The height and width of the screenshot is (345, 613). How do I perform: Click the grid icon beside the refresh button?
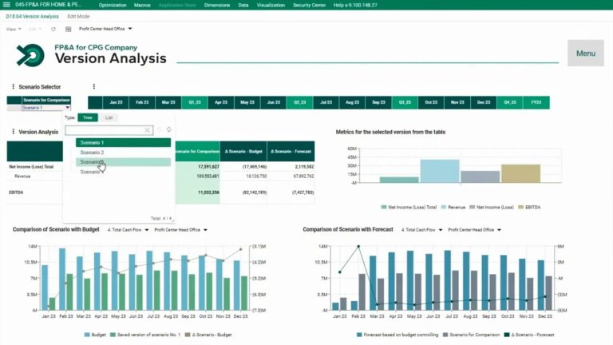pos(66,29)
